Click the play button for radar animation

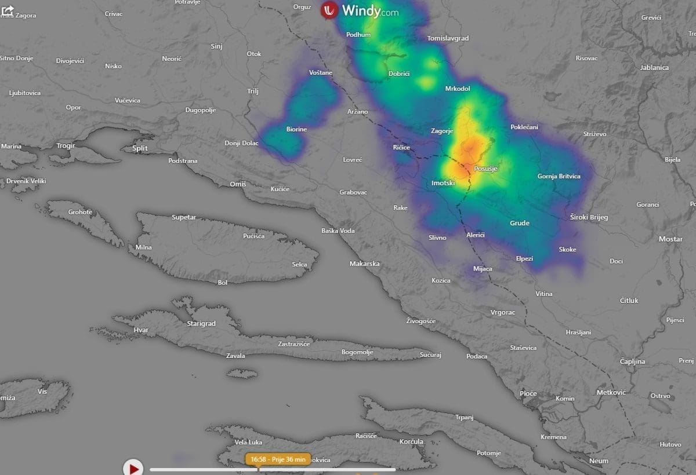[x=134, y=467]
